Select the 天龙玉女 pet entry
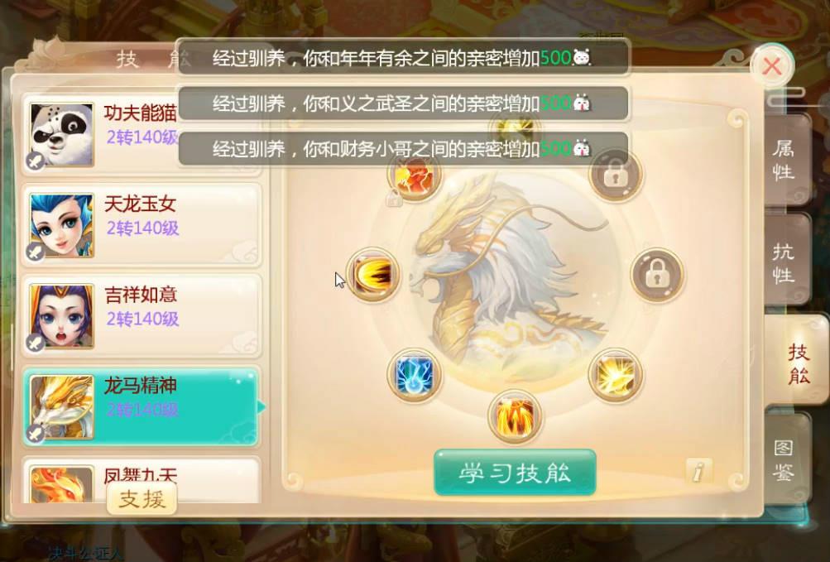830x562 pixels. click(x=142, y=225)
